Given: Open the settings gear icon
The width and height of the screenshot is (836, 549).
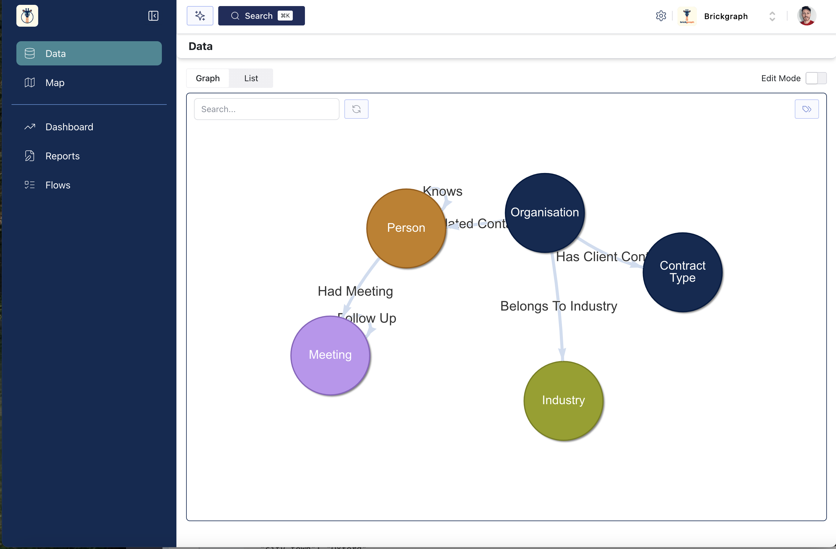Looking at the screenshot, I should point(661,16).
